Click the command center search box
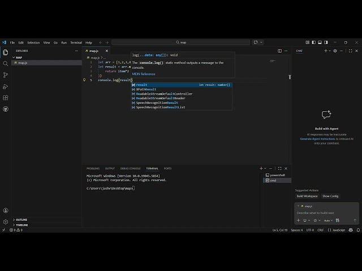The image size is (362, 271). 181,42
